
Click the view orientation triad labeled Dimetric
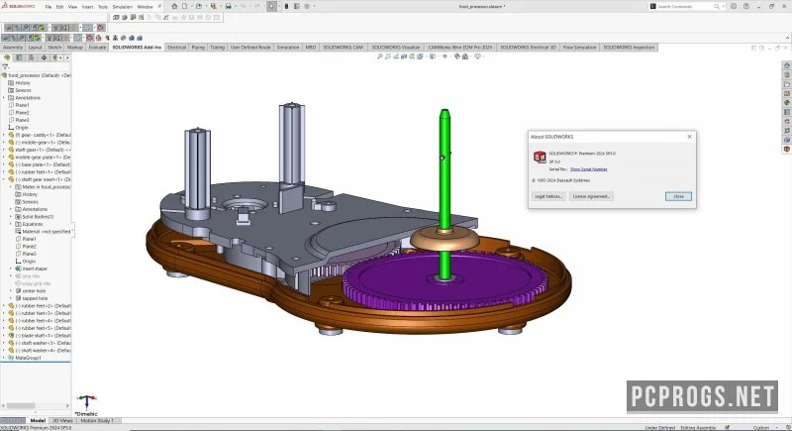pyautogui.click(x=86, y=404)
